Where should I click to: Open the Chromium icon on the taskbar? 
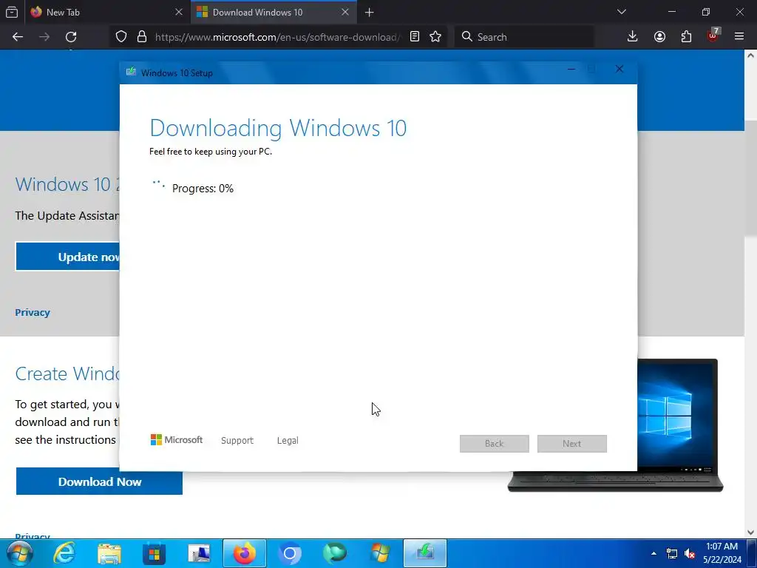pos(290,553)
